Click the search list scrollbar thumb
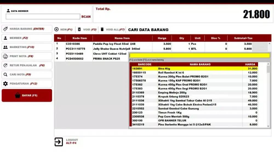The height and width of the screenshot is (152, 274). [268, 69]
